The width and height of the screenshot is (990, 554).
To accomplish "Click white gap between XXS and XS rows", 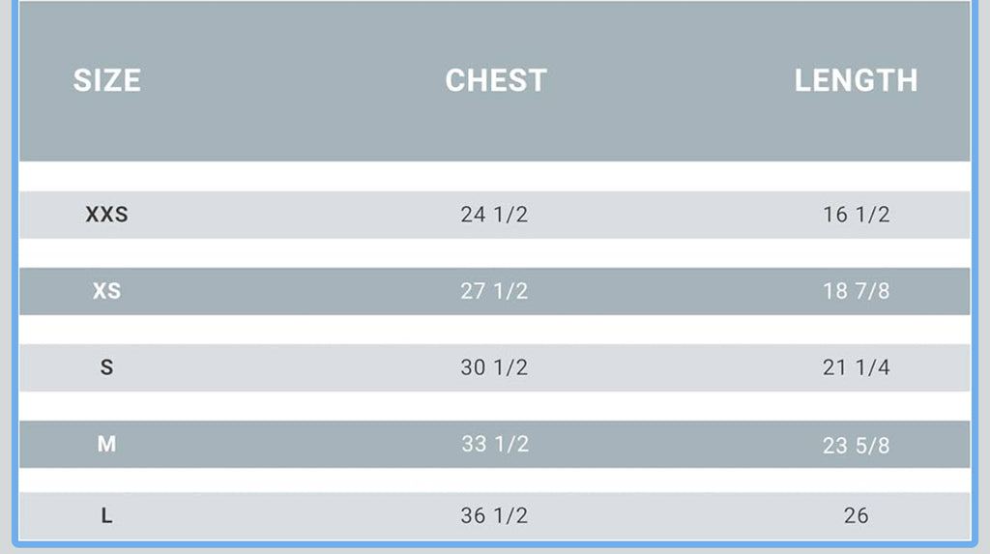I will (494, 253).
